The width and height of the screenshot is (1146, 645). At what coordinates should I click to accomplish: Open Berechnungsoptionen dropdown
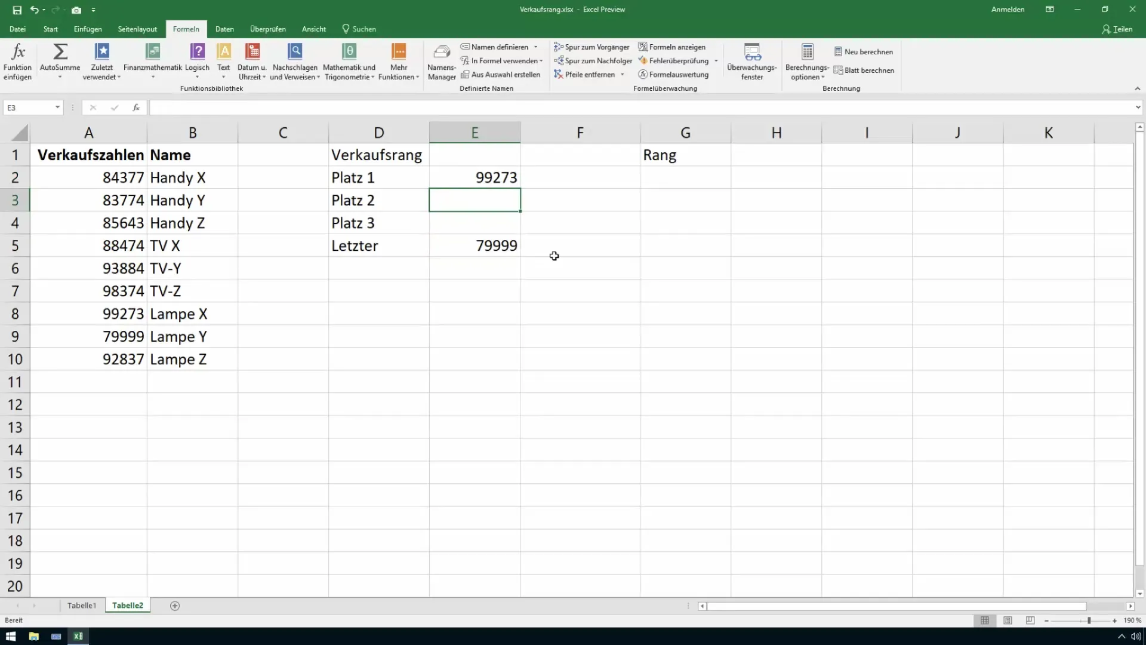coord(807,62)
